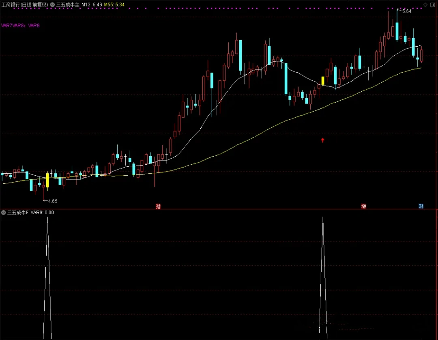Select the yellow candlestick near the 4.65 low
Viewport: 438px width, 340px height.
pyautogui.click(x=47, y=180)
